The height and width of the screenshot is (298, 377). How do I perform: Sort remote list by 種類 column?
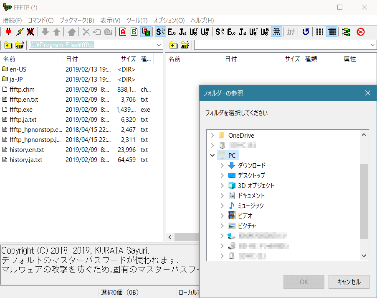tap(321, 59)
